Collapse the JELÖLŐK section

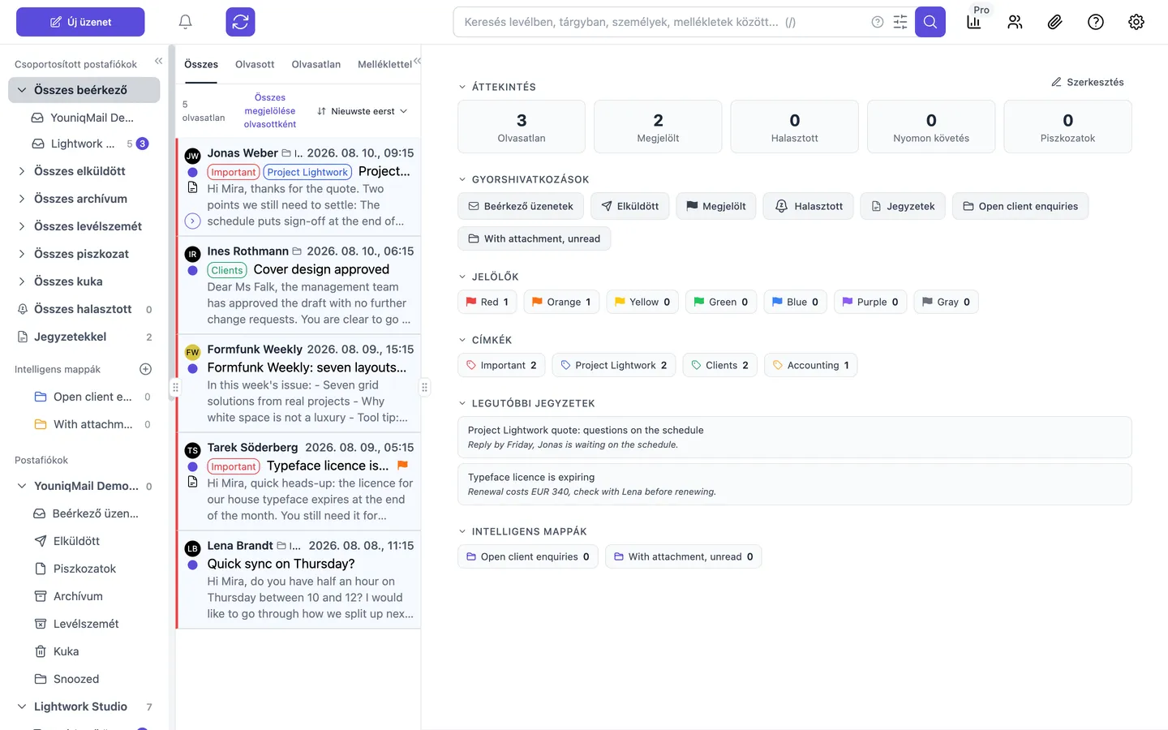coord(462,277)
